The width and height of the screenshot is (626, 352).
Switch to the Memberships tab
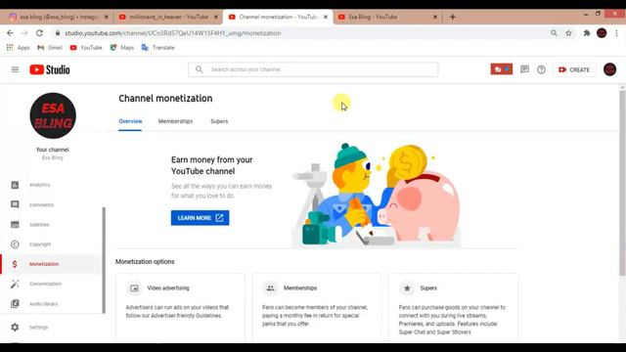(x=175, y=121)
